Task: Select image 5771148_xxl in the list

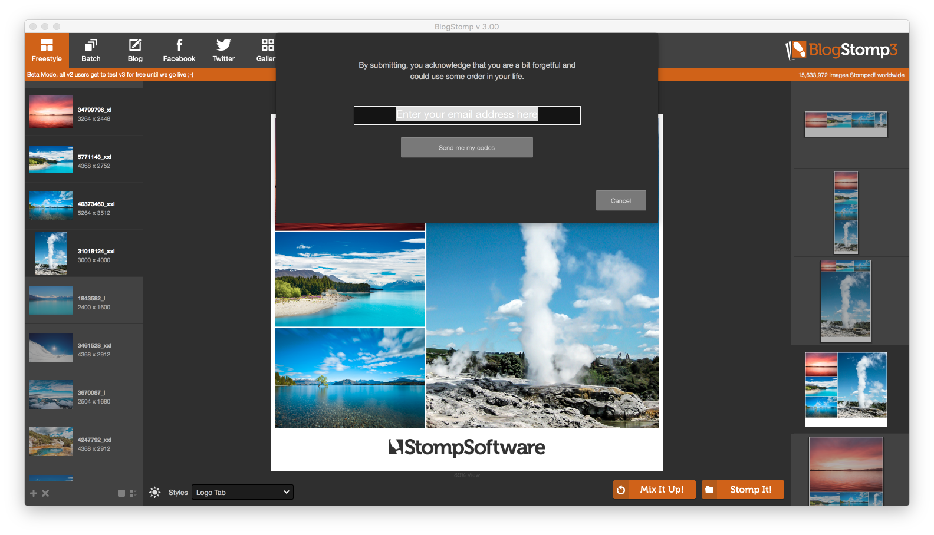Action: (84, 159)
